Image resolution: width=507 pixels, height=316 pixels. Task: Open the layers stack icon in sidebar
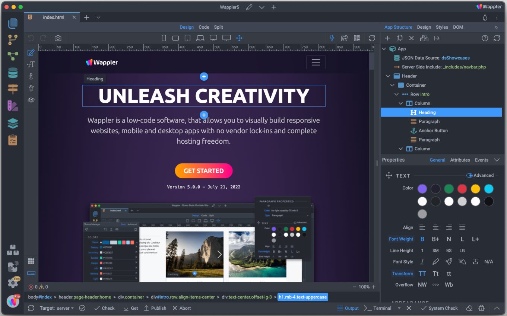[13, 123]
